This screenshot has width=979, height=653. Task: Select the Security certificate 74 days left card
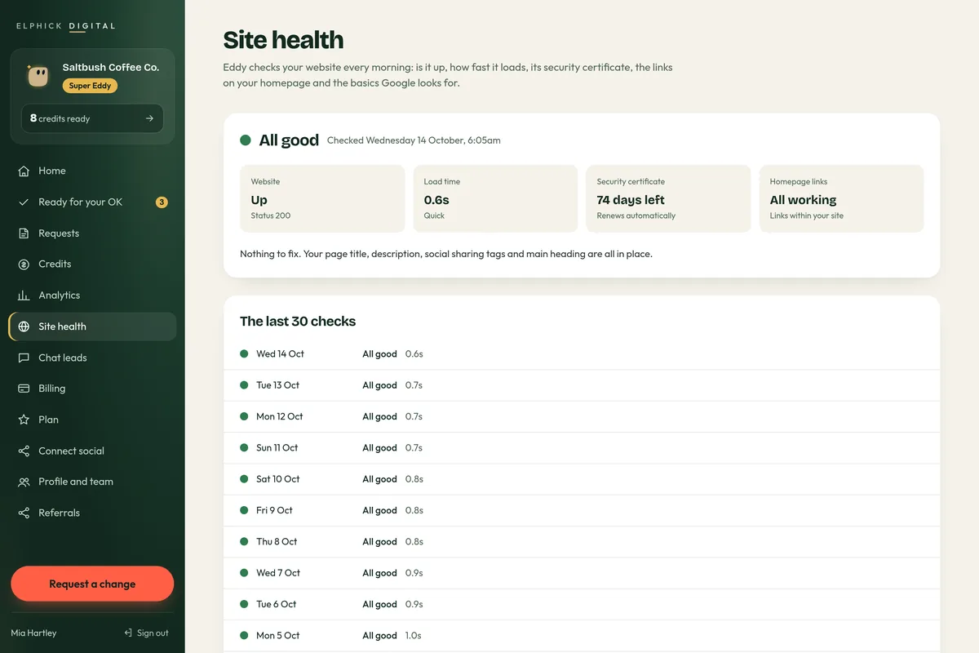click(x=668, y=199)
